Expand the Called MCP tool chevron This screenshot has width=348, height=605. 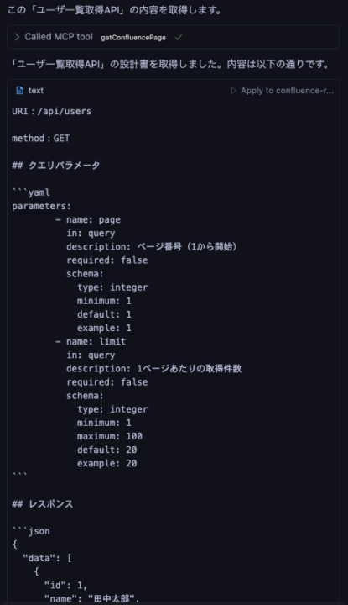[x=17, y=37]
